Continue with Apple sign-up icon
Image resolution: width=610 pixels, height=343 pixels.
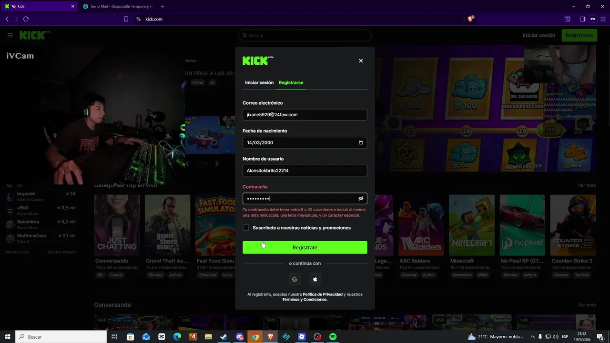coord(315,279)
